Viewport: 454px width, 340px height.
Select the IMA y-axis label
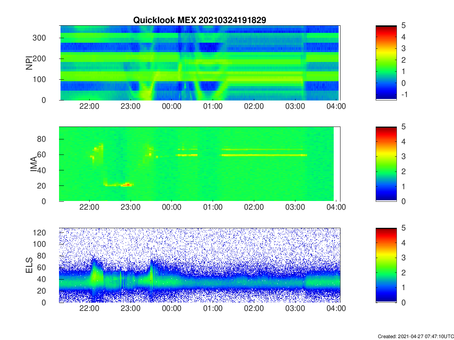tap(34, 164)
